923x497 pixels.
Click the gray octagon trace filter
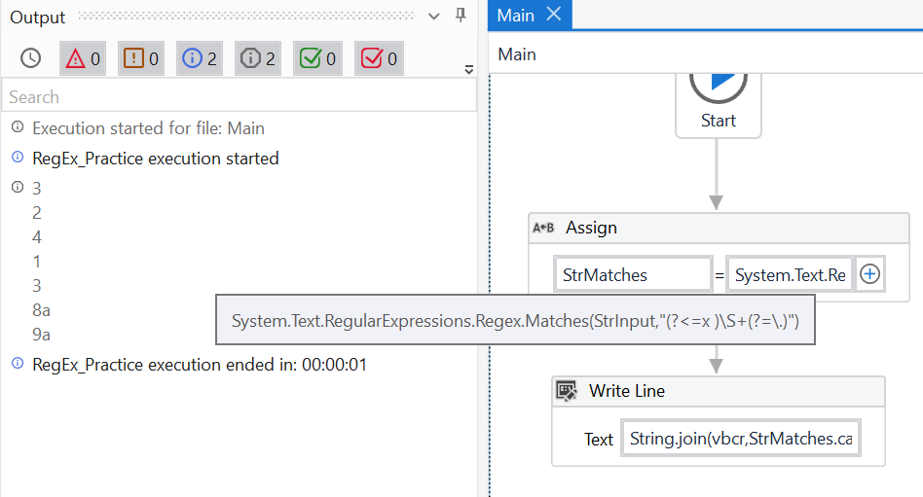pos(258,58)
